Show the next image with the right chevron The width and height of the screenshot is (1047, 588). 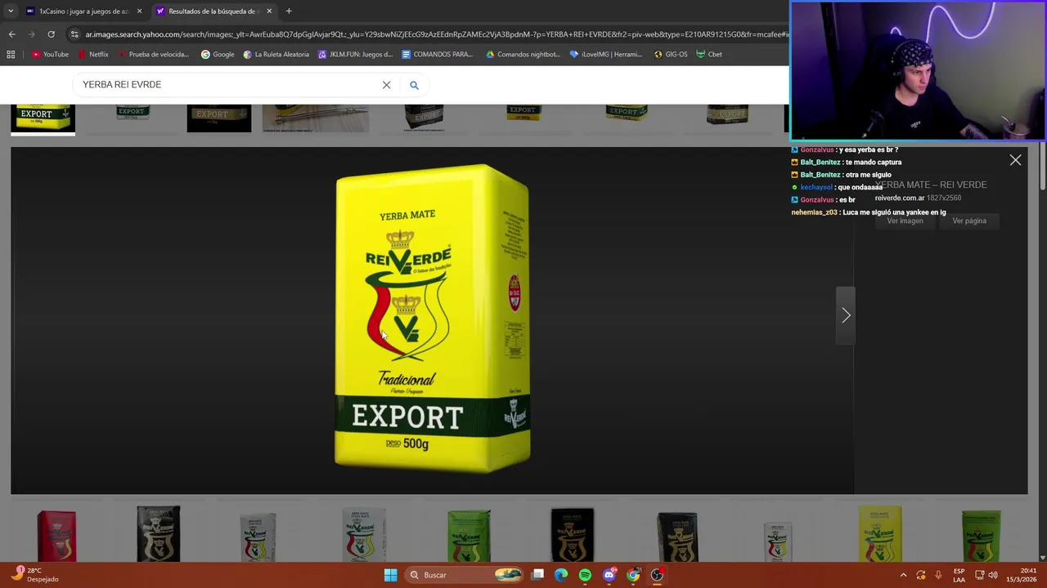(846, 315)
